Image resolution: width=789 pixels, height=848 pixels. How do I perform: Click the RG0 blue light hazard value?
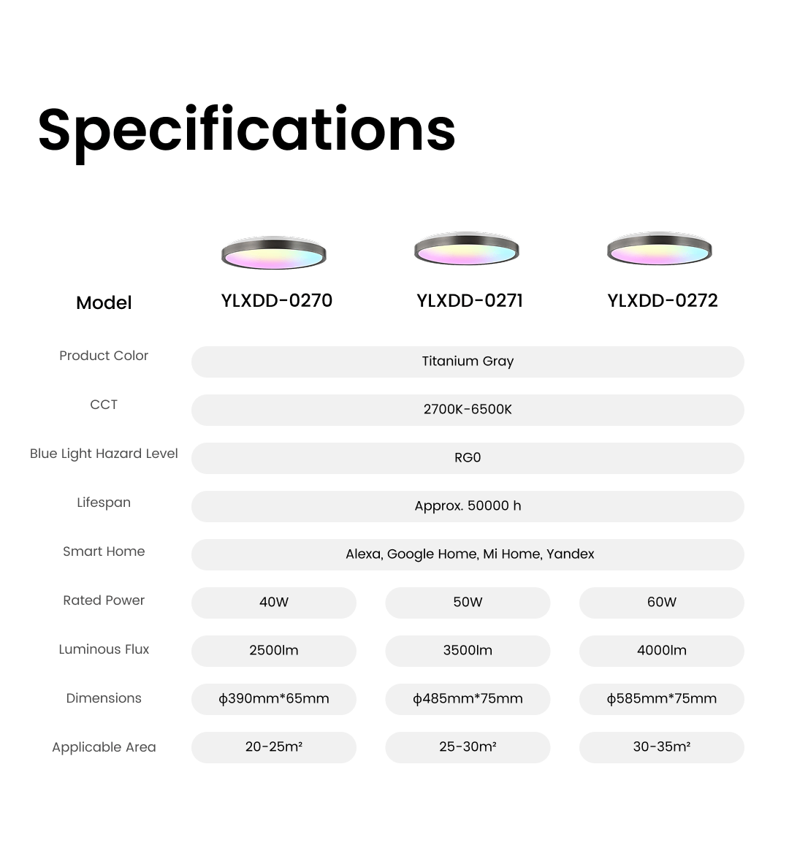coord(468,458)
